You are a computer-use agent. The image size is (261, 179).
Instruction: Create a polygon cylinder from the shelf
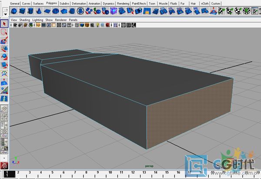(x=30, y=11)
